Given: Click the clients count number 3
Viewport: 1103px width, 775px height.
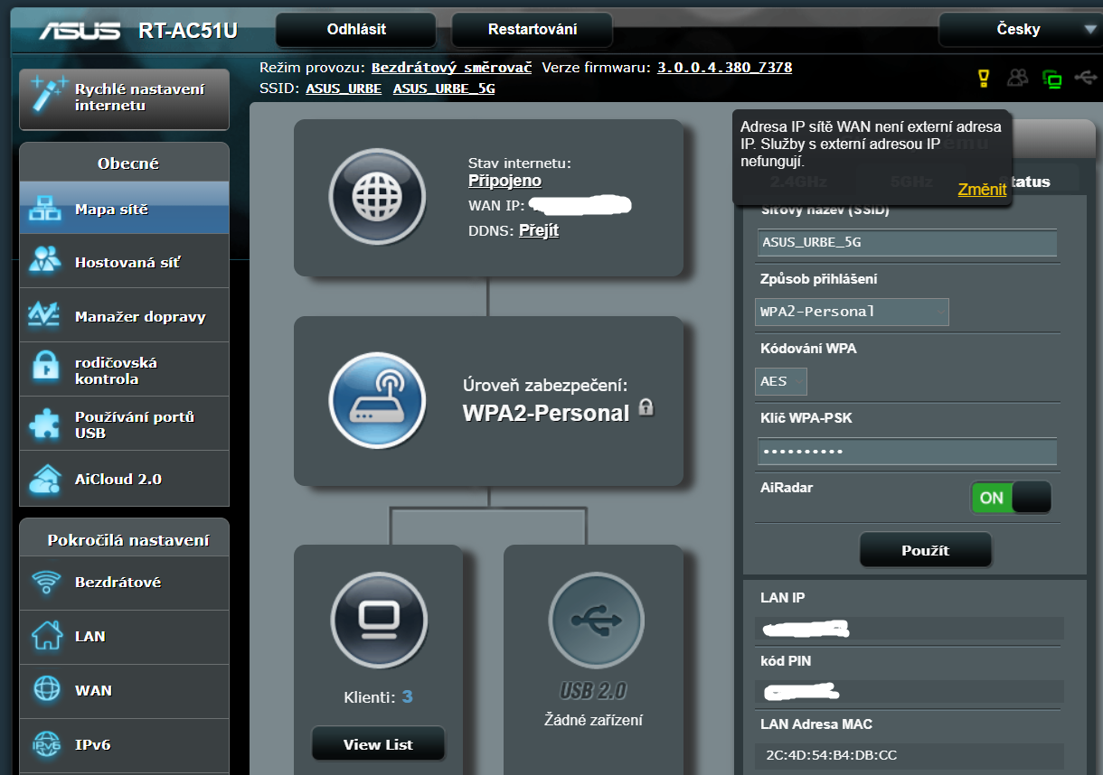Looking at the screenshot, I should 408,697.
